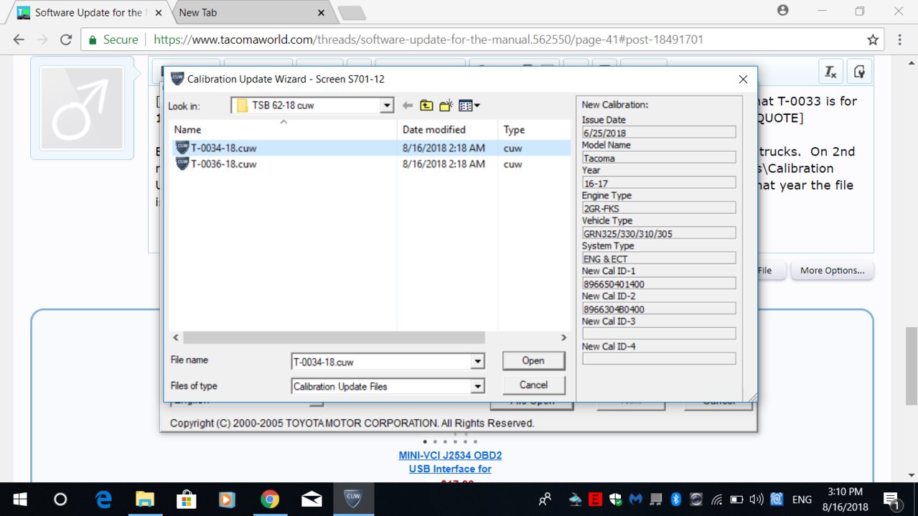Open the volume speaker tray icon
Screen dimensions: 918x516
click(x=756, y=499)
